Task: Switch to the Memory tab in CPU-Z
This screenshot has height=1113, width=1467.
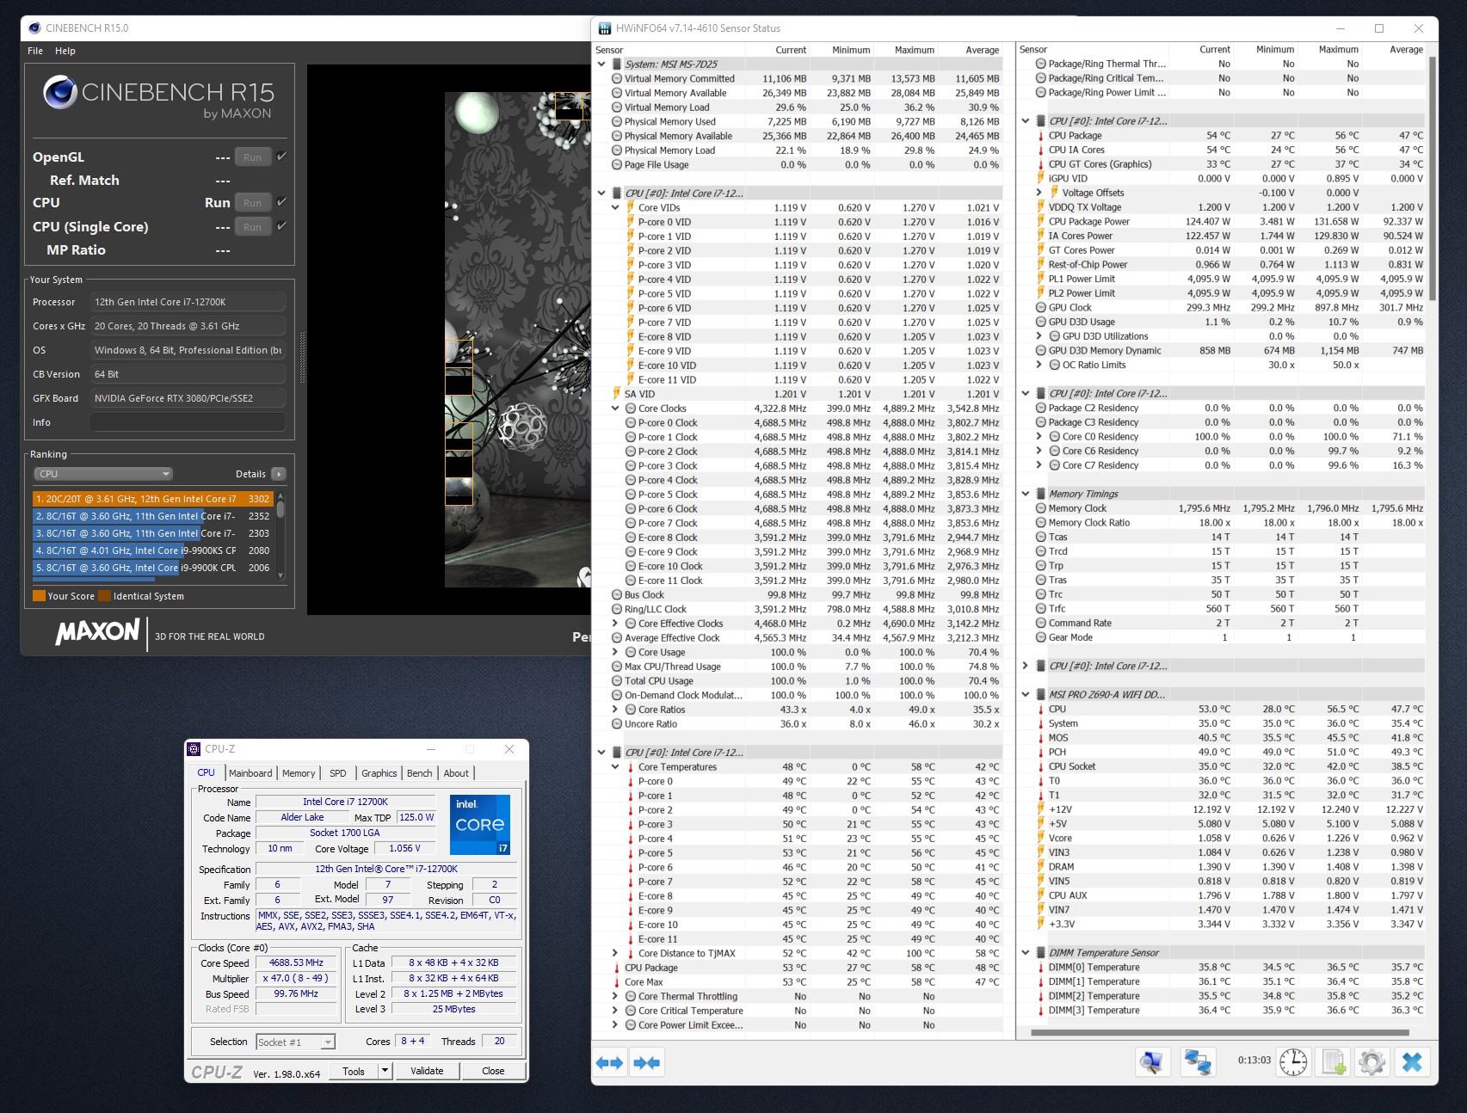Action: [x=299, y=773]
